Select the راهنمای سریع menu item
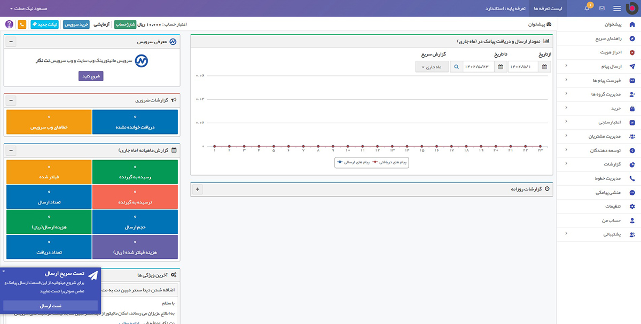 [599, 38]
